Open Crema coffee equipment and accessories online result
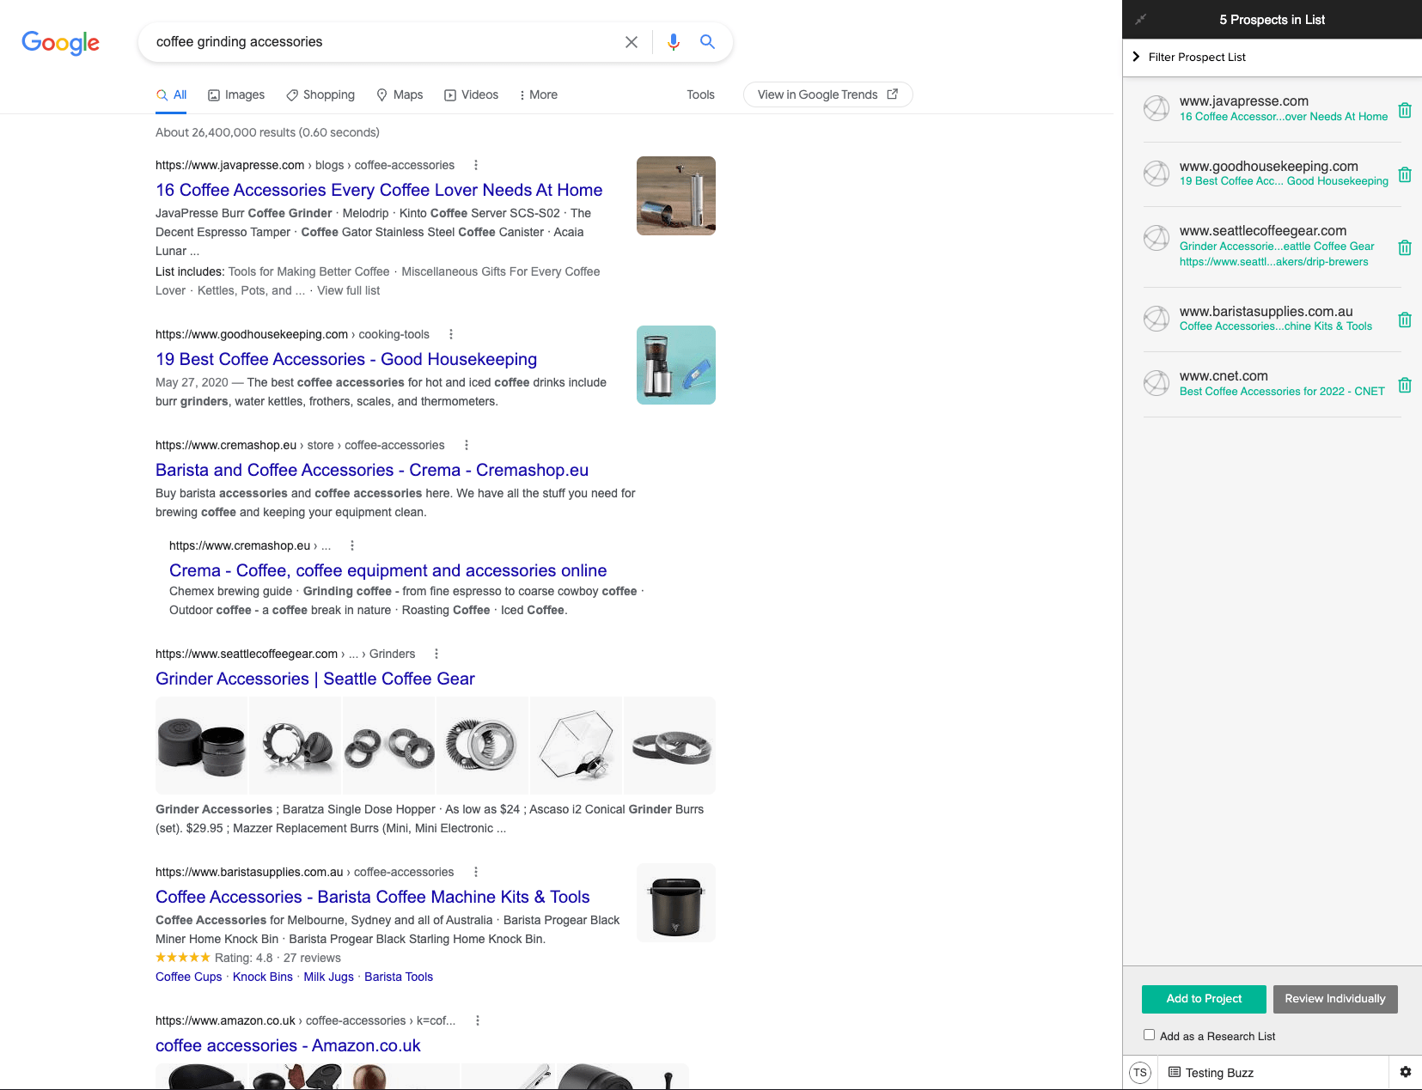The height and width of the screenshot is (1090, 1422). tap(388, 570)
